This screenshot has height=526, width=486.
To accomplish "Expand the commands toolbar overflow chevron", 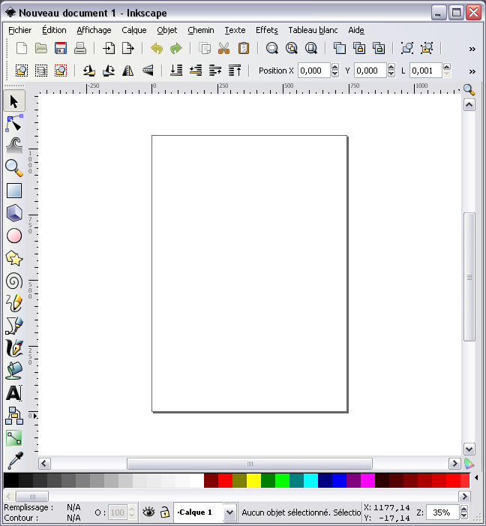I will [472, 49].
